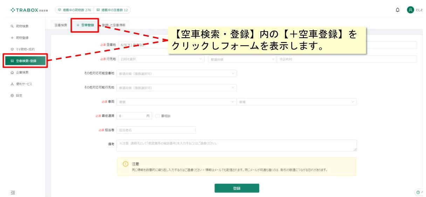This screenshot has height=197, width=426.
Task: Go to マイ荷物・成約 in the sidebar
Action: 23,49
